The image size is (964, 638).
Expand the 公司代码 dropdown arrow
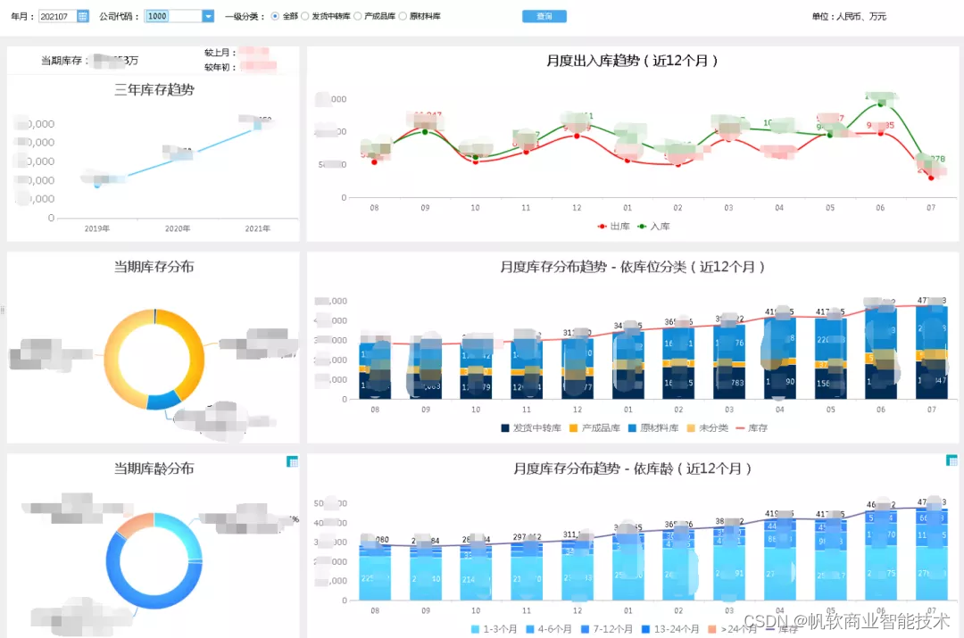tap(208, 16)
